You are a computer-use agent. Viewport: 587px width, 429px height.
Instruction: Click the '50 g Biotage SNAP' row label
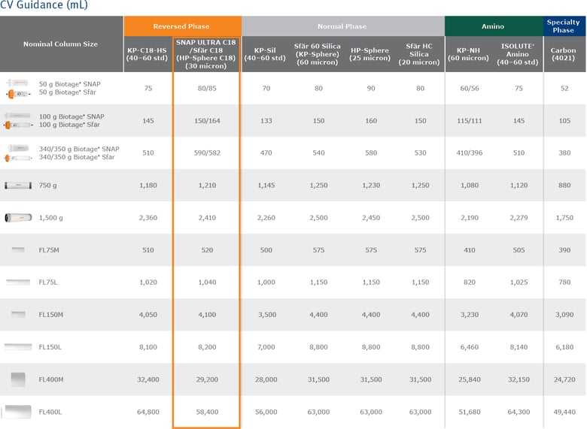point(70,84)
